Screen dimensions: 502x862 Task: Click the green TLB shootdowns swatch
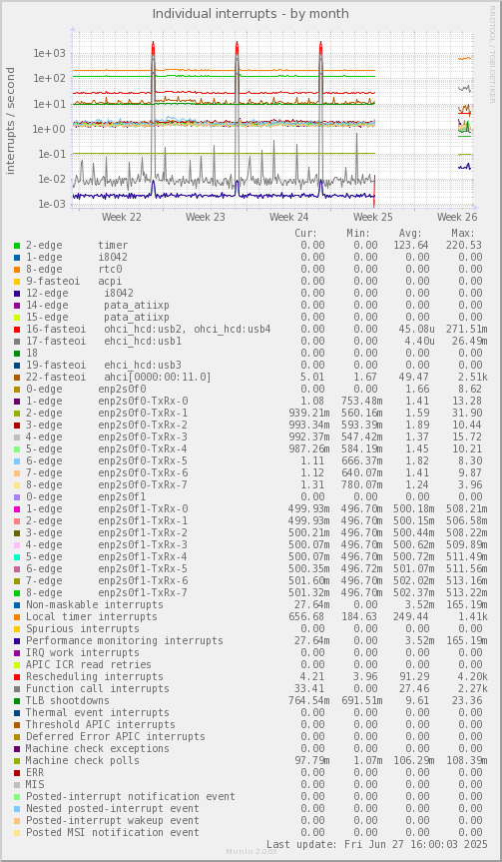point(17,701)
